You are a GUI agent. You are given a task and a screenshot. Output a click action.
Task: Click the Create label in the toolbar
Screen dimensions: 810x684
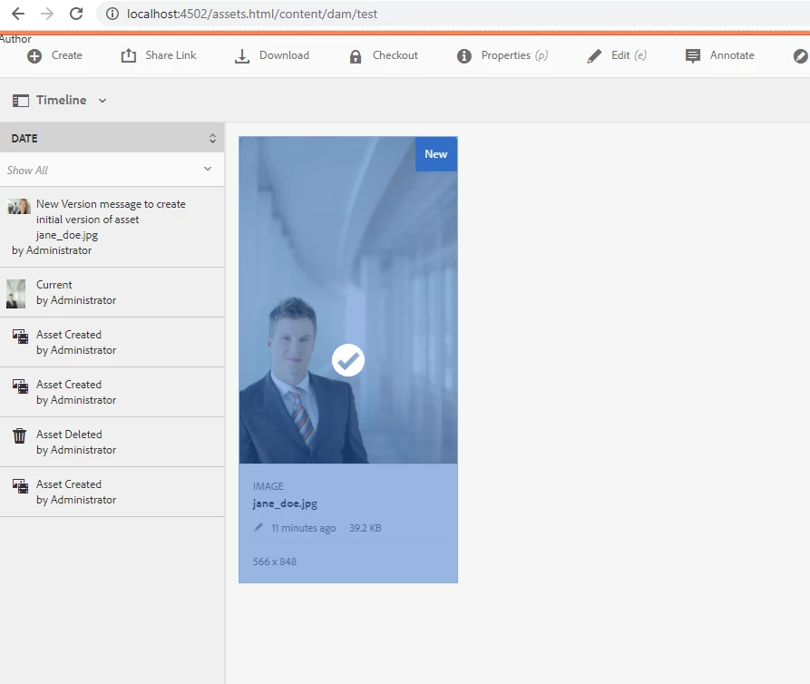66,55
